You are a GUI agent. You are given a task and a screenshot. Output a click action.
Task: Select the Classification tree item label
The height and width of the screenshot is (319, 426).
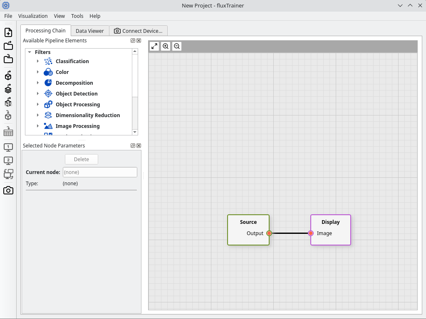click(72, 61)
